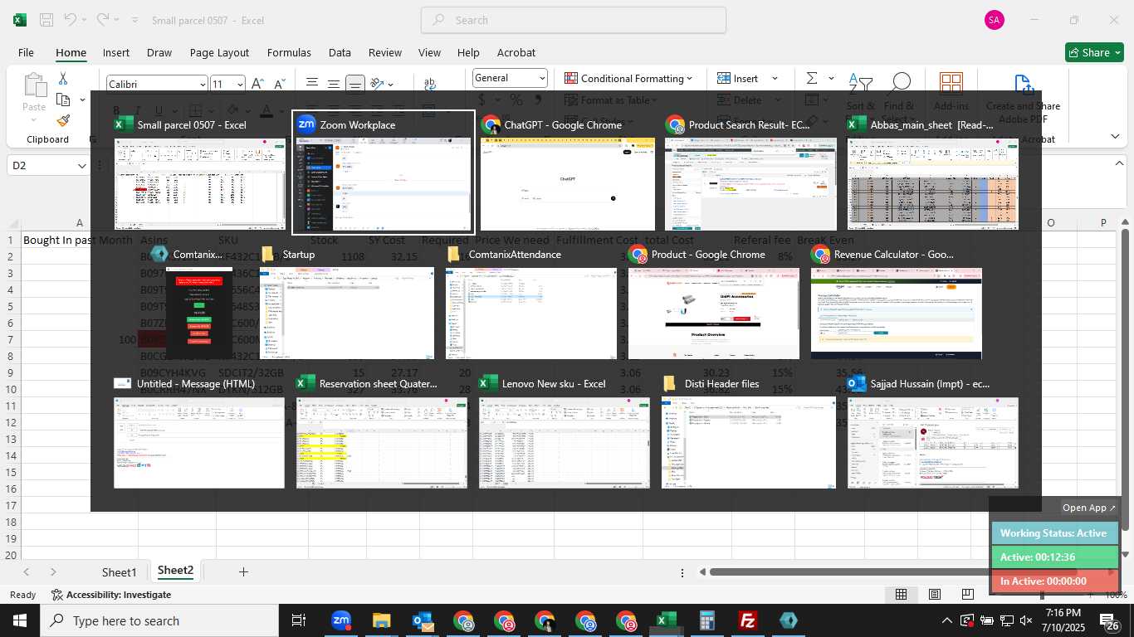
Task: Click the Format Painter brush icon
Action: [63, 120]
